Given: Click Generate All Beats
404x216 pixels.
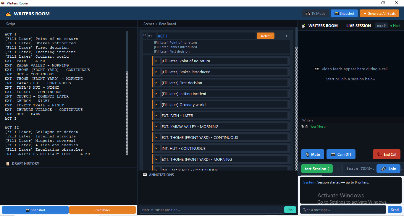Looking at the screenshot, I should pos(379,13).
